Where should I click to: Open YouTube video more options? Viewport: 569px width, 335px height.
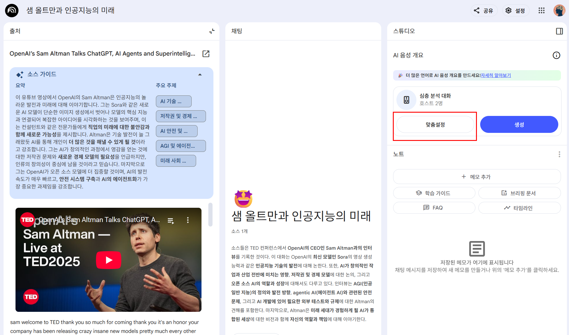tap(188, 220)
